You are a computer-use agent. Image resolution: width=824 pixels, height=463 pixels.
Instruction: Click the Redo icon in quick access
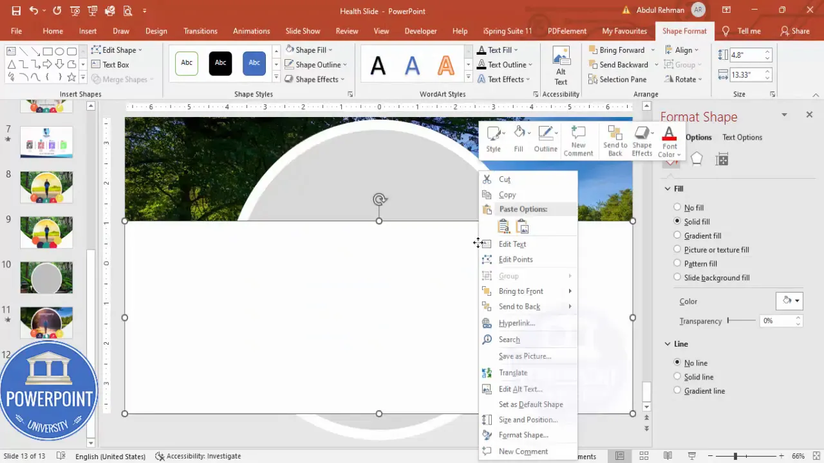pyautogui.click(x=57, y=11)
